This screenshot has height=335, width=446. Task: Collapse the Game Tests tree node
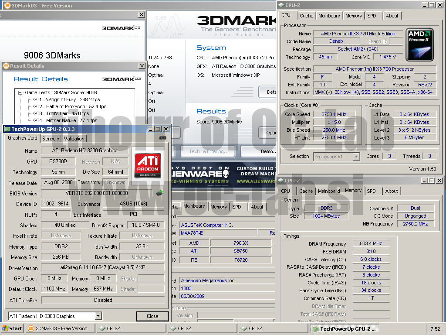tap(20, 92)
